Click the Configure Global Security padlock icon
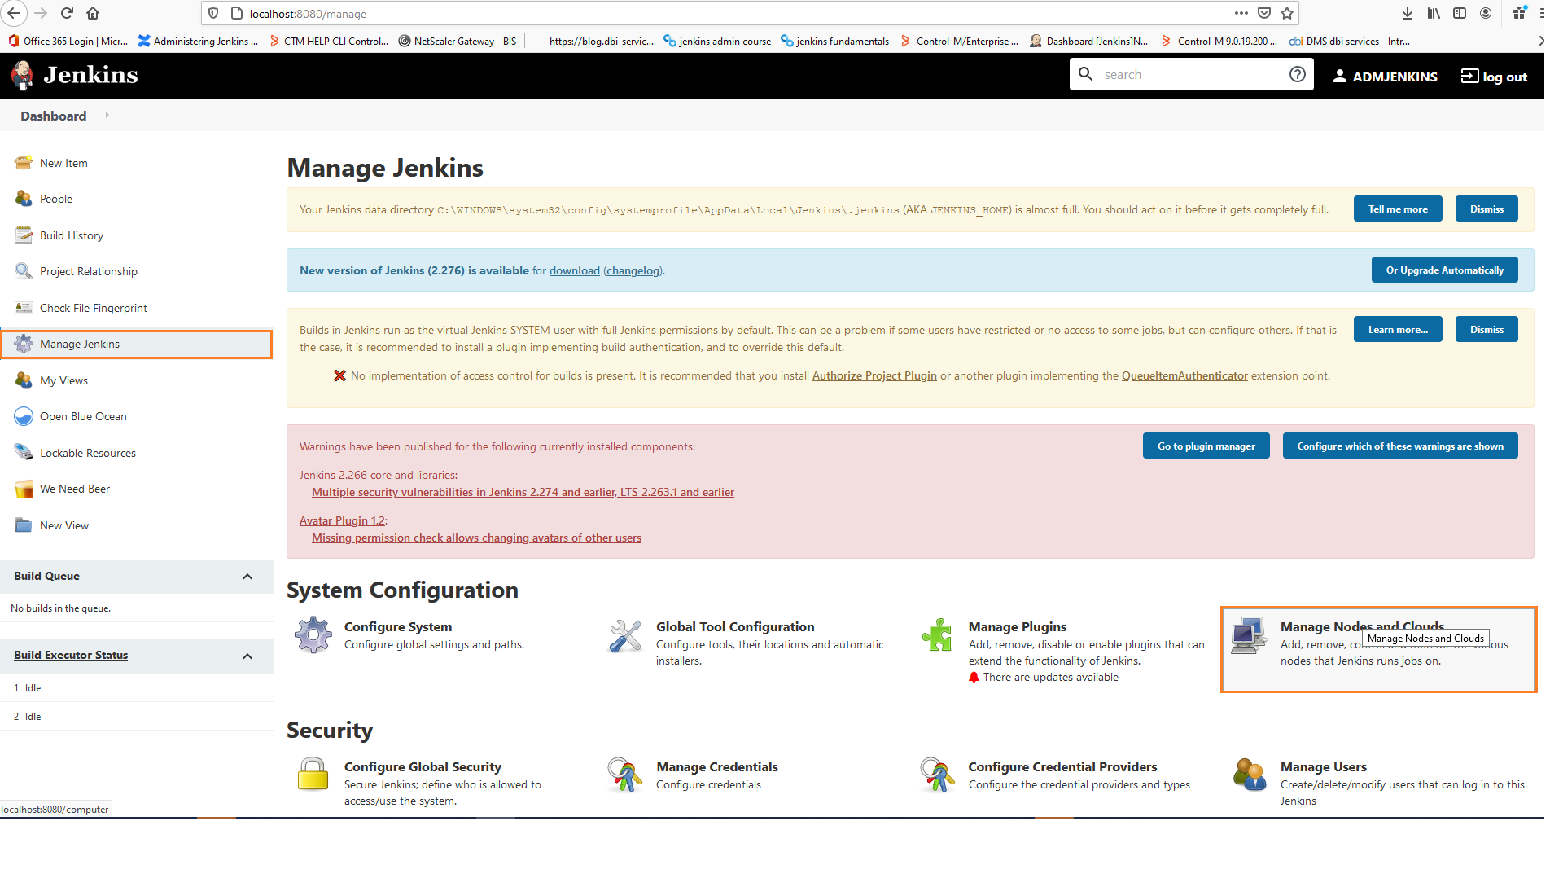Image resolution: width=1550 pixels, height=878 pixels. 313,775
